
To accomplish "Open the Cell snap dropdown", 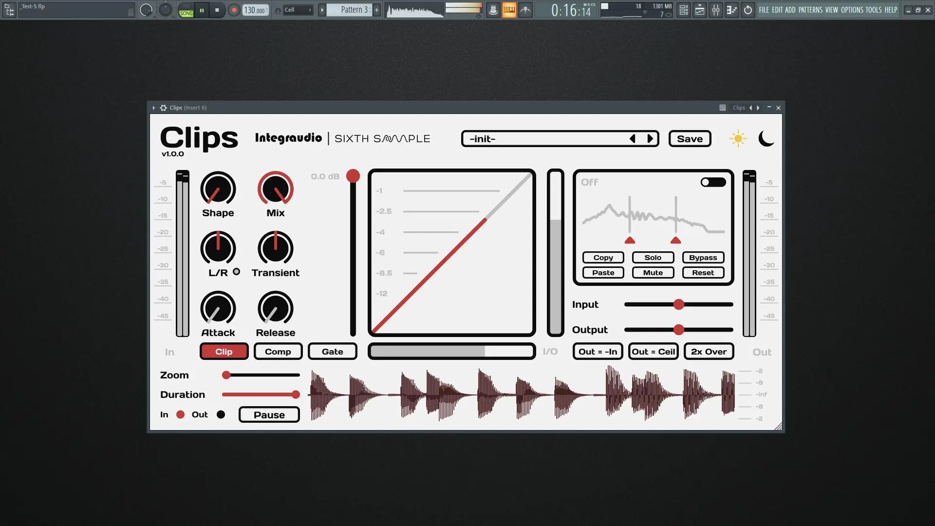I will [298, 10].
